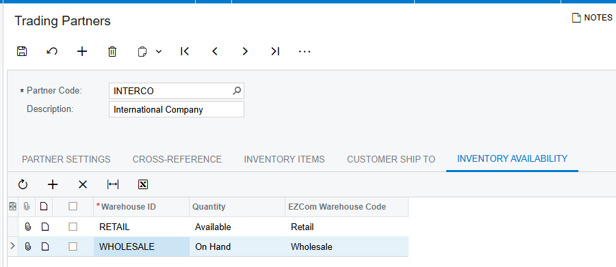Expand the clipboard dropdown arrow
Screen dimensions: 616x267
tap(159, 51)
